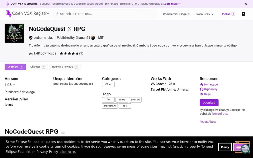The height and width of the screenshot is (158, 253).
Task: Click the Report Abuse link
Action: [x=208, y=122]
